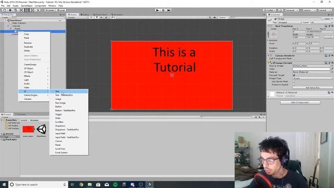Toggle the Image (Script) component enabled checkbox
Viewport: 334px width, 188px height.
274,63
